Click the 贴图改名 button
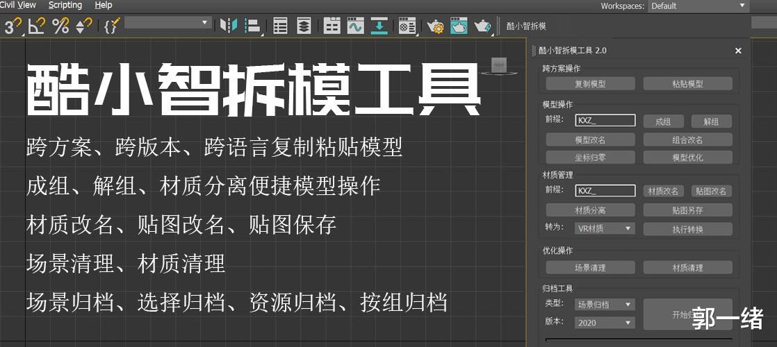The width and height of the screenshot is (777, 347). coord(712,191)
